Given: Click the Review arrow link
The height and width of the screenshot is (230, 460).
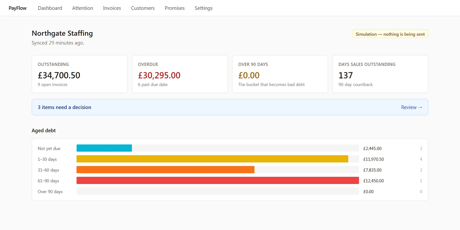Looking at the screenshot, I should (x=412, y=107).
